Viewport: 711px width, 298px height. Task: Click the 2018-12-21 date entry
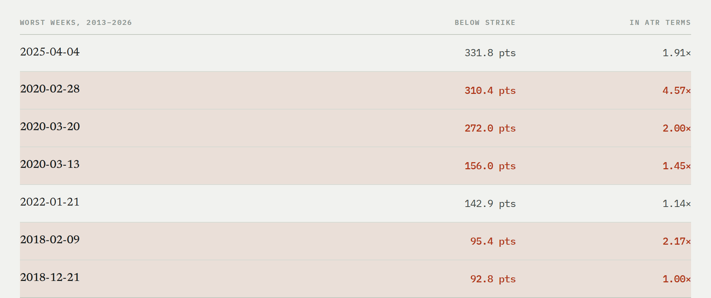click(x=50, y=277)
